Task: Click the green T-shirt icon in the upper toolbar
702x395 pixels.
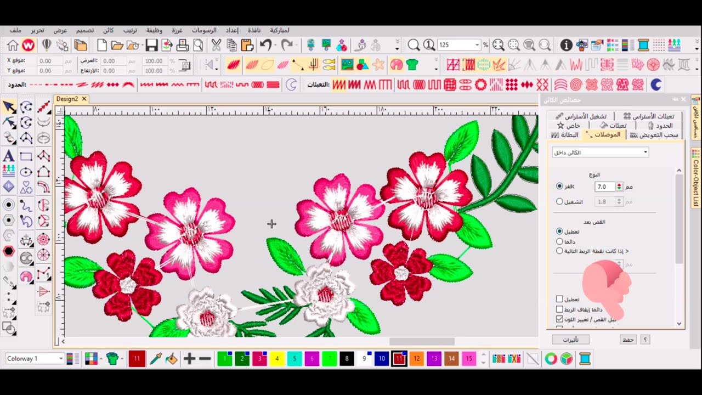Action: coord(412,65)
